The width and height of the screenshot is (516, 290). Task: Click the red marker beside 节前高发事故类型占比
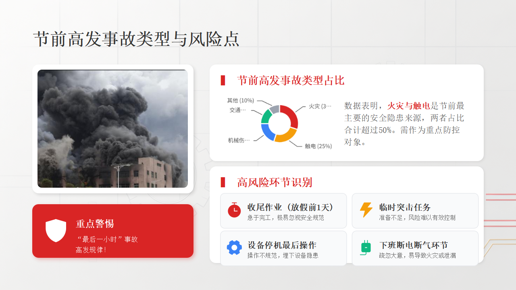click(x=223, y=80)
